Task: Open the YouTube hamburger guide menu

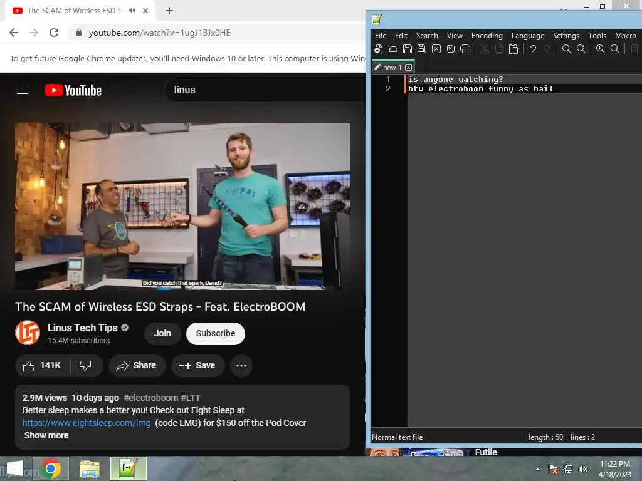Action: [x=23, y=90]
